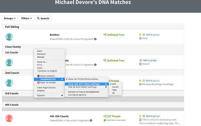Click the Common ancestor leaf icon
201x126 pixels.
pos(105,120)
